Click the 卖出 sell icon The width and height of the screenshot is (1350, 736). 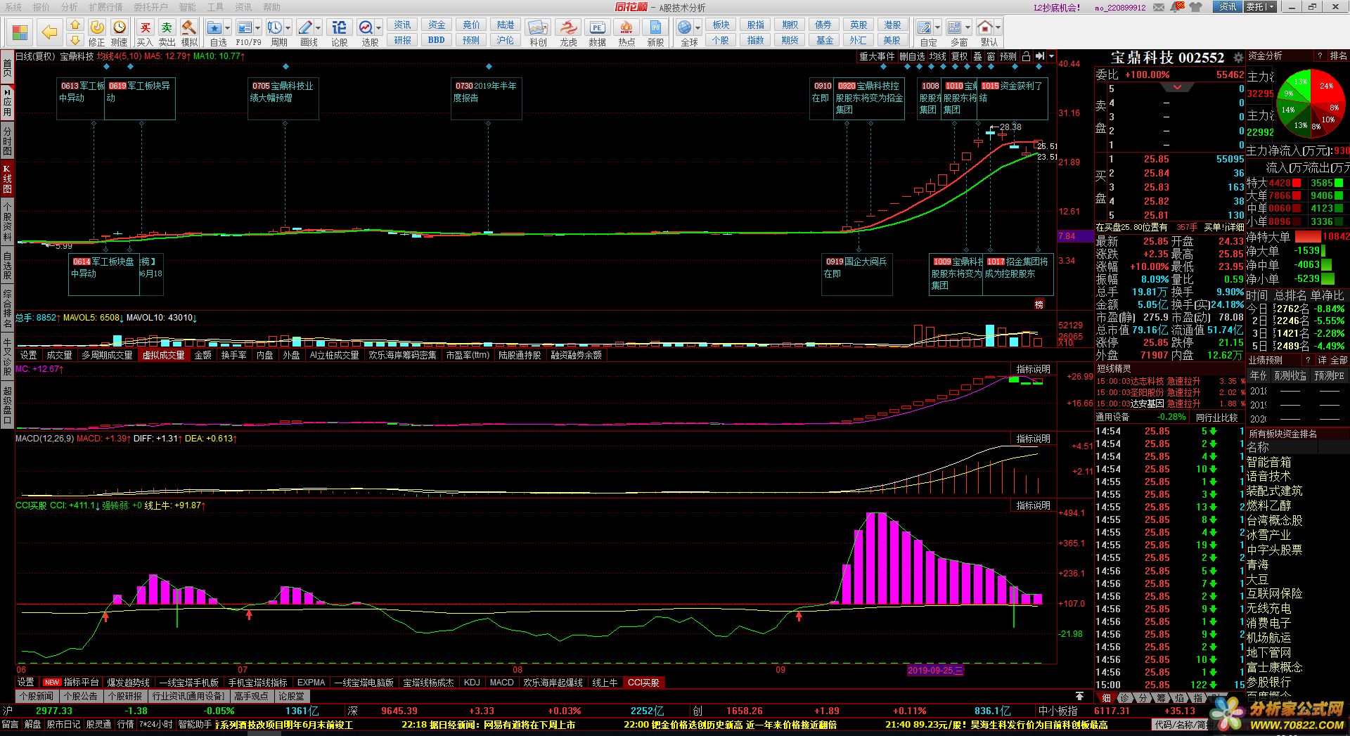coord(167,32)
